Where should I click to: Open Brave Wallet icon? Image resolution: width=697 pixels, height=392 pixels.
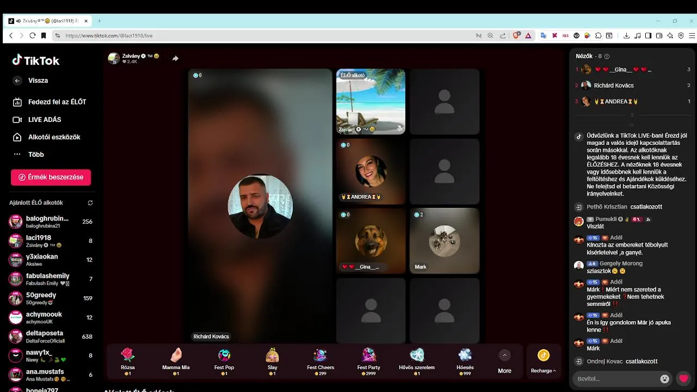click(659, 35)
